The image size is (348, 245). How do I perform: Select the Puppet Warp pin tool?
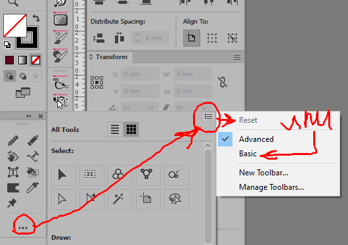tap(12, 203)
